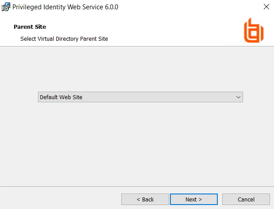The width and height of the screenshot is (274, 209).
Task: Close the Privileged Identity Web Service window
Action: 266,7
